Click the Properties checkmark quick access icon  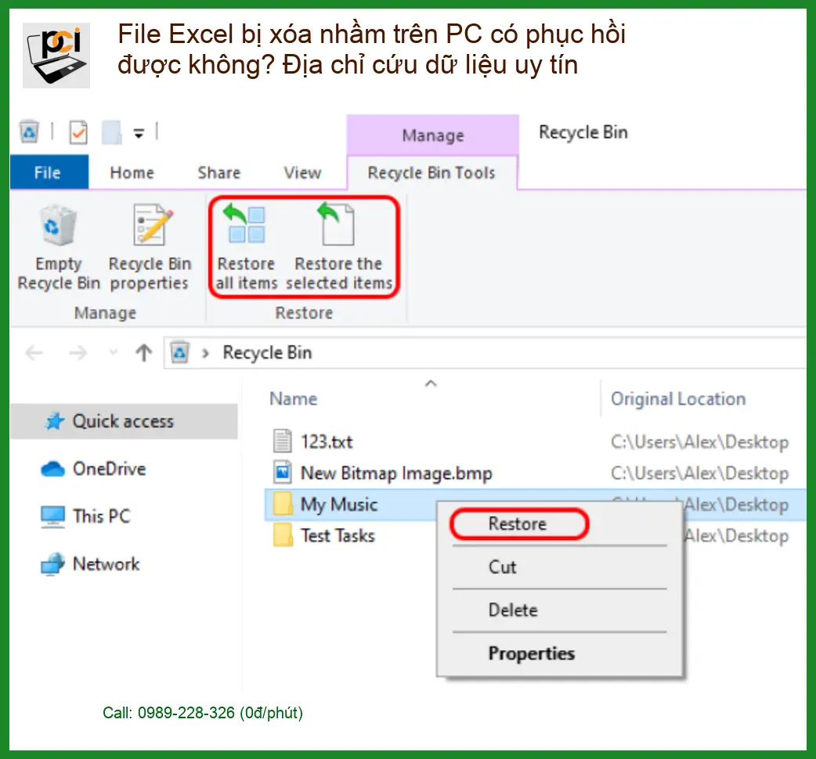78,132
